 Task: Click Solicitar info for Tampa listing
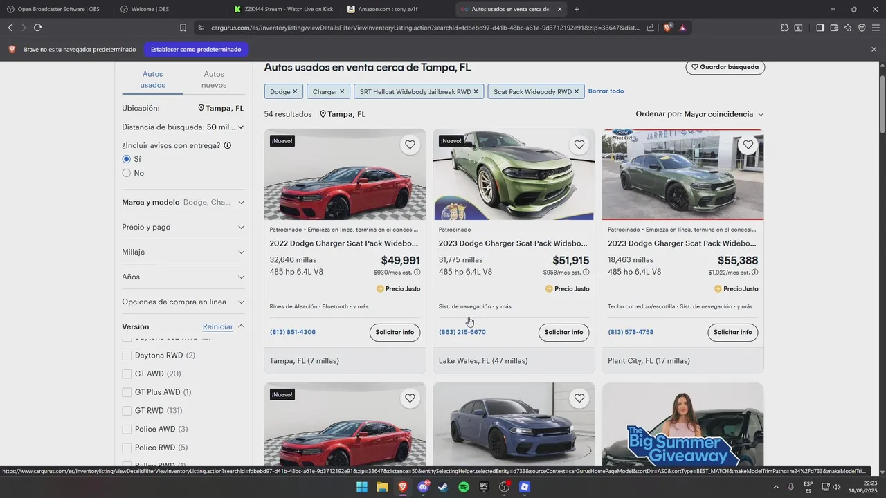(395, 332)
